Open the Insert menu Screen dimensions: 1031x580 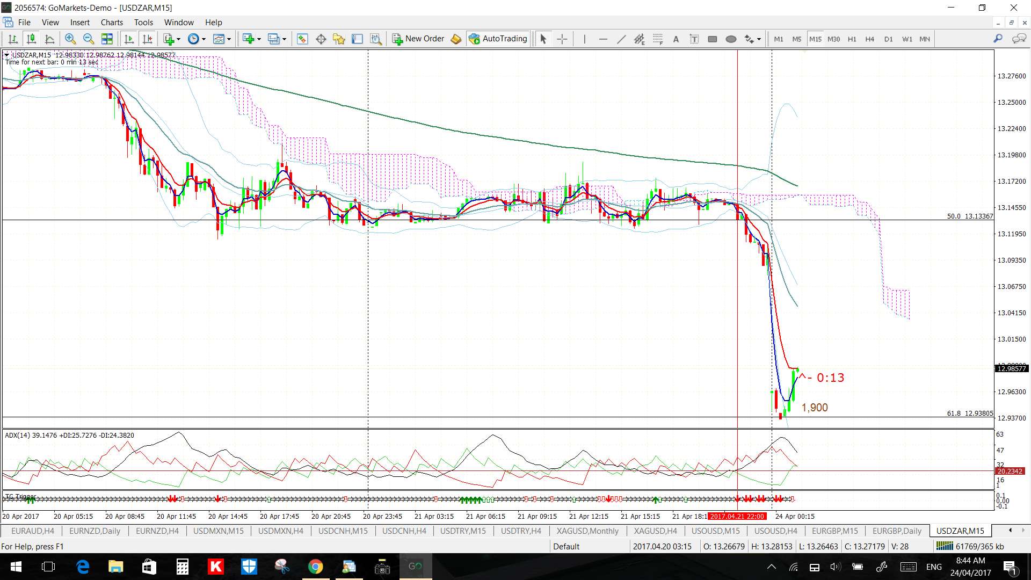[x=79, y=22]
